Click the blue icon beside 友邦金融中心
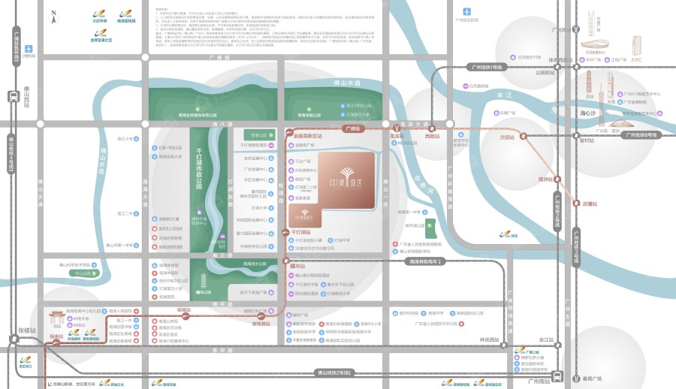676x389 pixels. pyautogui.click(x=271, y=158)
